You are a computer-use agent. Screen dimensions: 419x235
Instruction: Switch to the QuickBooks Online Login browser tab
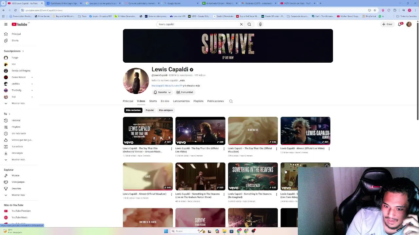64,3
